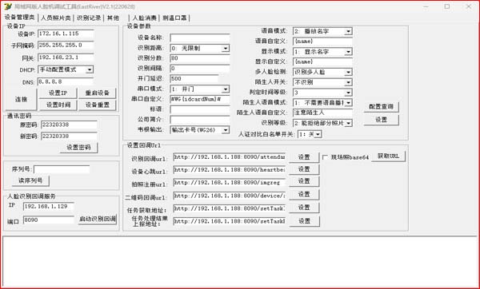Image resolution: width=480 pixels, height=289 pixels.
Task: Click 设置 next to 识别回调url
Action: pyautogui.click(x=304, y=157)
